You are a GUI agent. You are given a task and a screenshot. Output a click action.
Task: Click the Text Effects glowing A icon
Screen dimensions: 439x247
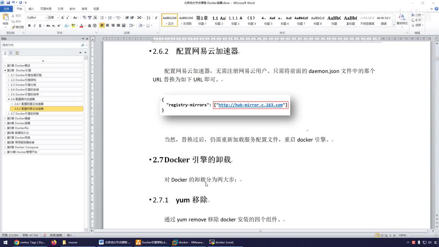point(67,25)
